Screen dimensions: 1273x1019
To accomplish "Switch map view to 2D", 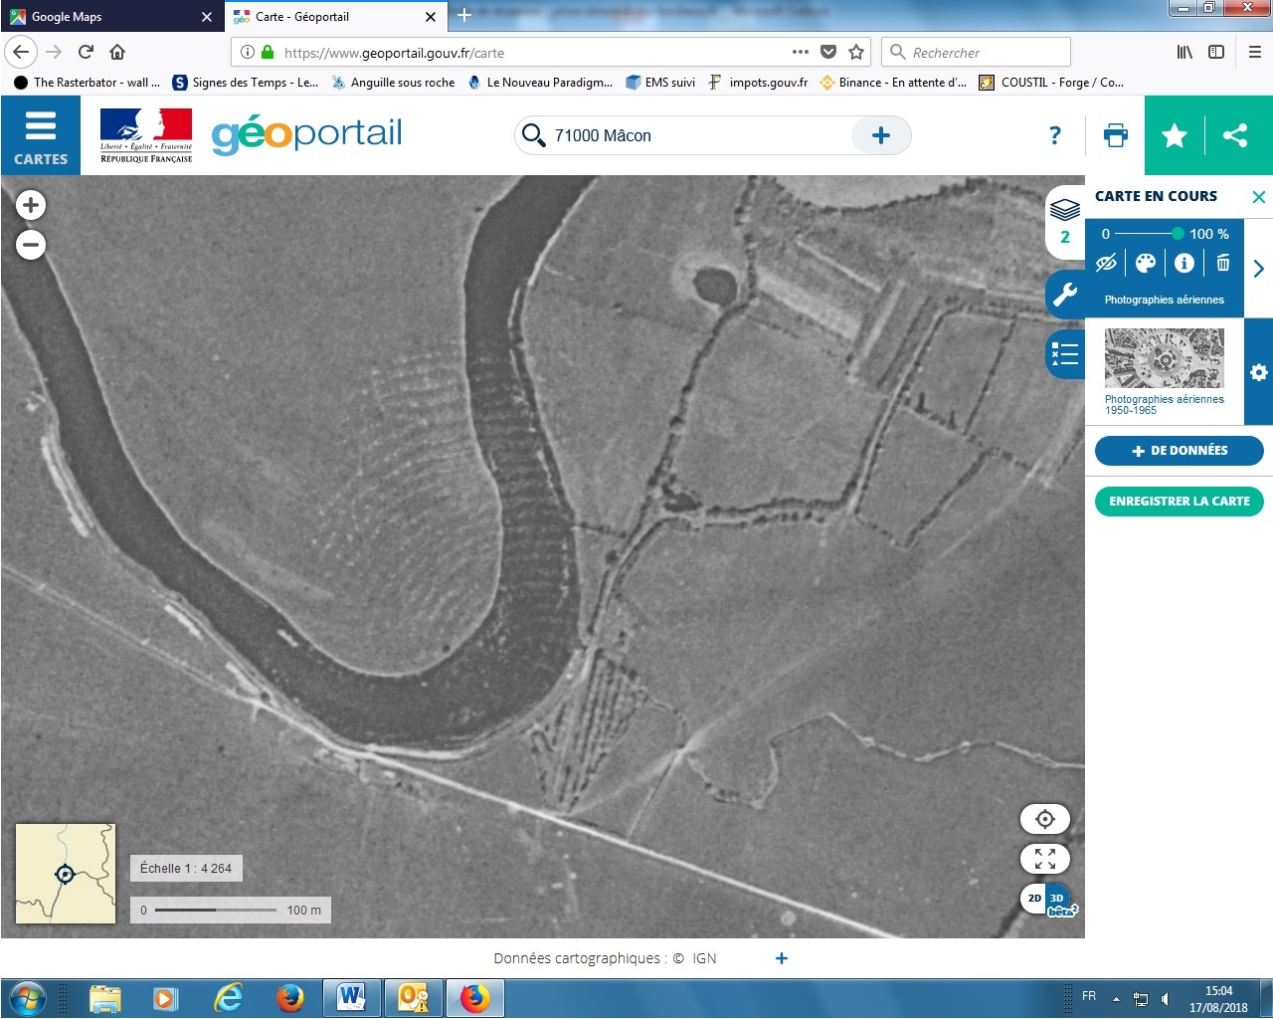I will (x=1034, y=898).
